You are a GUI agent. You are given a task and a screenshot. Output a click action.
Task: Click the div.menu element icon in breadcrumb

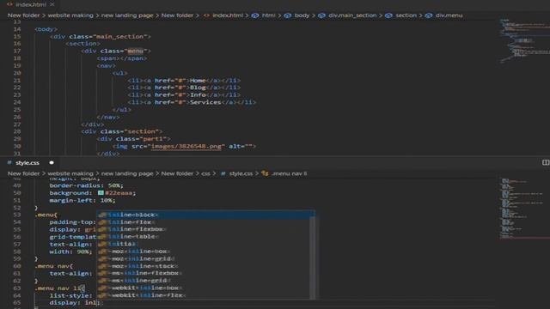coord(429,15)
